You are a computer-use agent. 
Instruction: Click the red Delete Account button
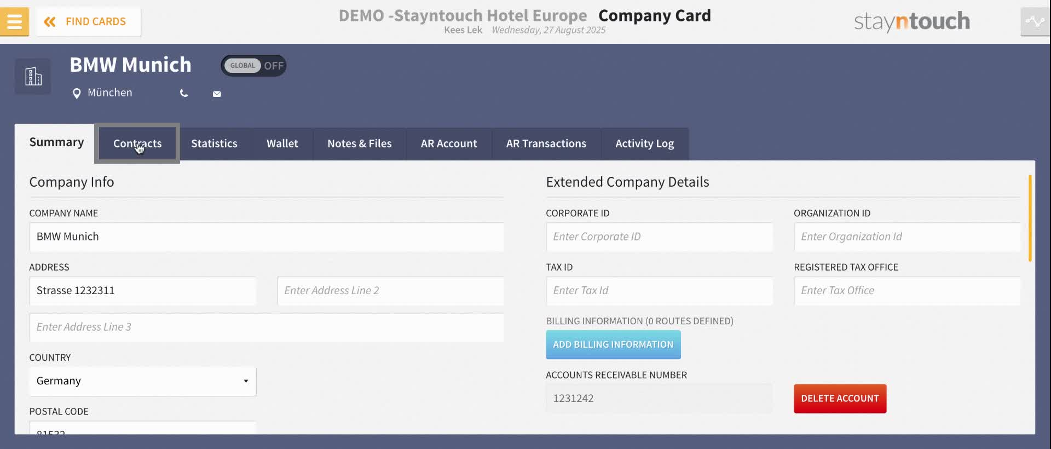click(840, 399)
